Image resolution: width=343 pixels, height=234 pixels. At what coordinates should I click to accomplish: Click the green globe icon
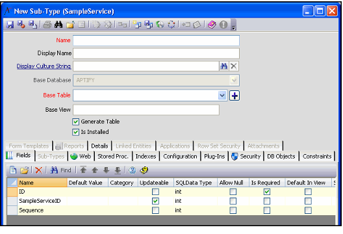pos(160,25)
